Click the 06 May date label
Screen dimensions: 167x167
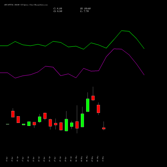87,159
